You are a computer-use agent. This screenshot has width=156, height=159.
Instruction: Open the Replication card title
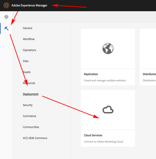91,74
